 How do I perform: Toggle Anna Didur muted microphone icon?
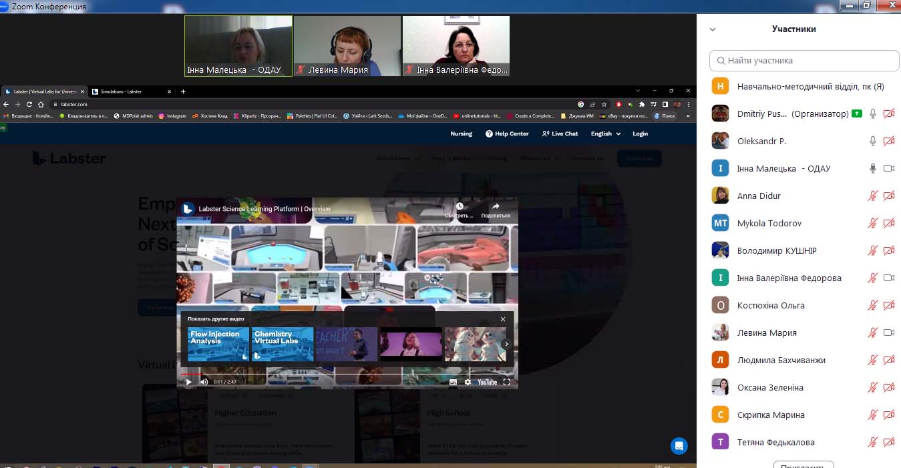(x=872, y=196)
